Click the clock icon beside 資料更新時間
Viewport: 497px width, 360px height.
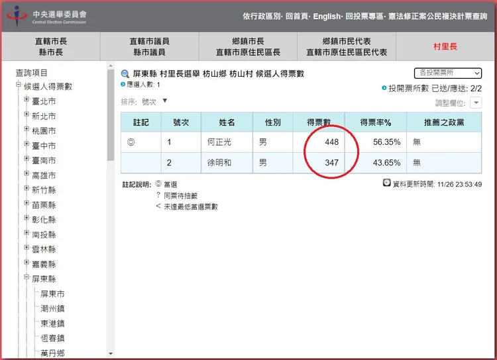pyautogui.click(x=386, y=183)
